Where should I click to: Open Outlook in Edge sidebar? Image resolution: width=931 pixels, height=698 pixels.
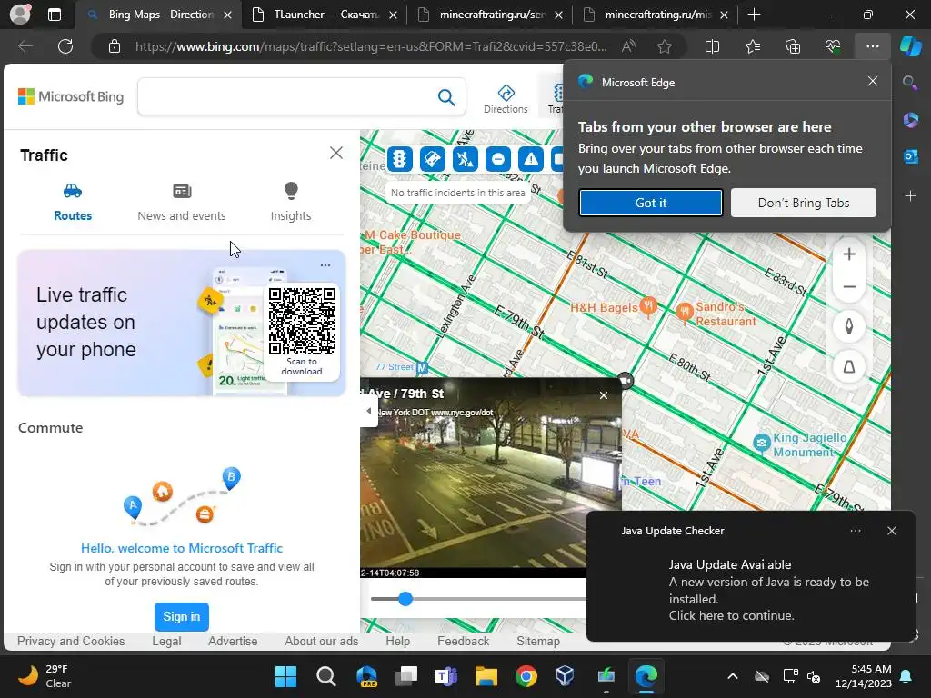pyautogui.click(x=910, y=156)
